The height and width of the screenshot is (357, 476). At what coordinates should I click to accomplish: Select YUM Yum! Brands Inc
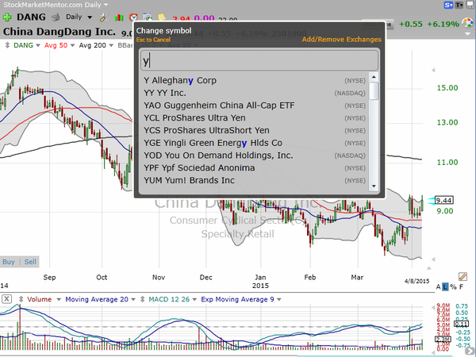click(x=255, y=180)
